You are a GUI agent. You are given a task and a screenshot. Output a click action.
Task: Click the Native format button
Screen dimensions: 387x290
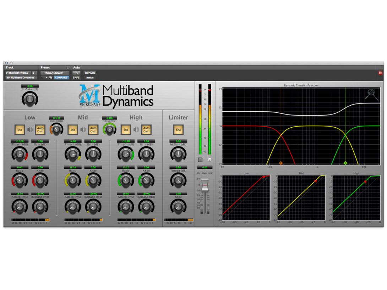pyautogui.click(x=90, y=78)
